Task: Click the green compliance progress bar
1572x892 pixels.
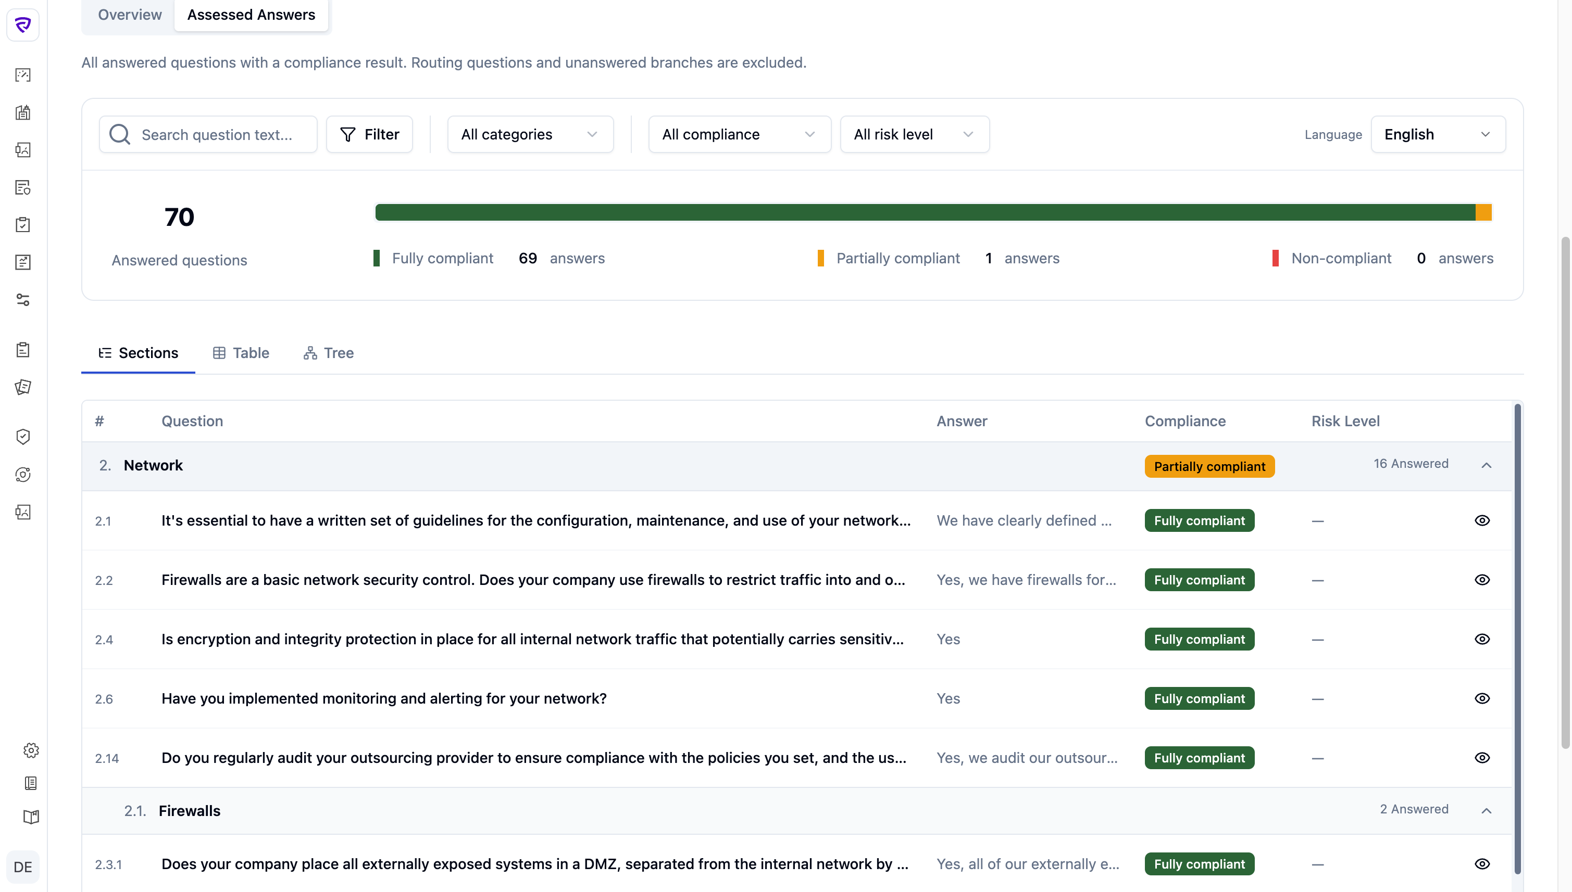Action: click(925, 212)
